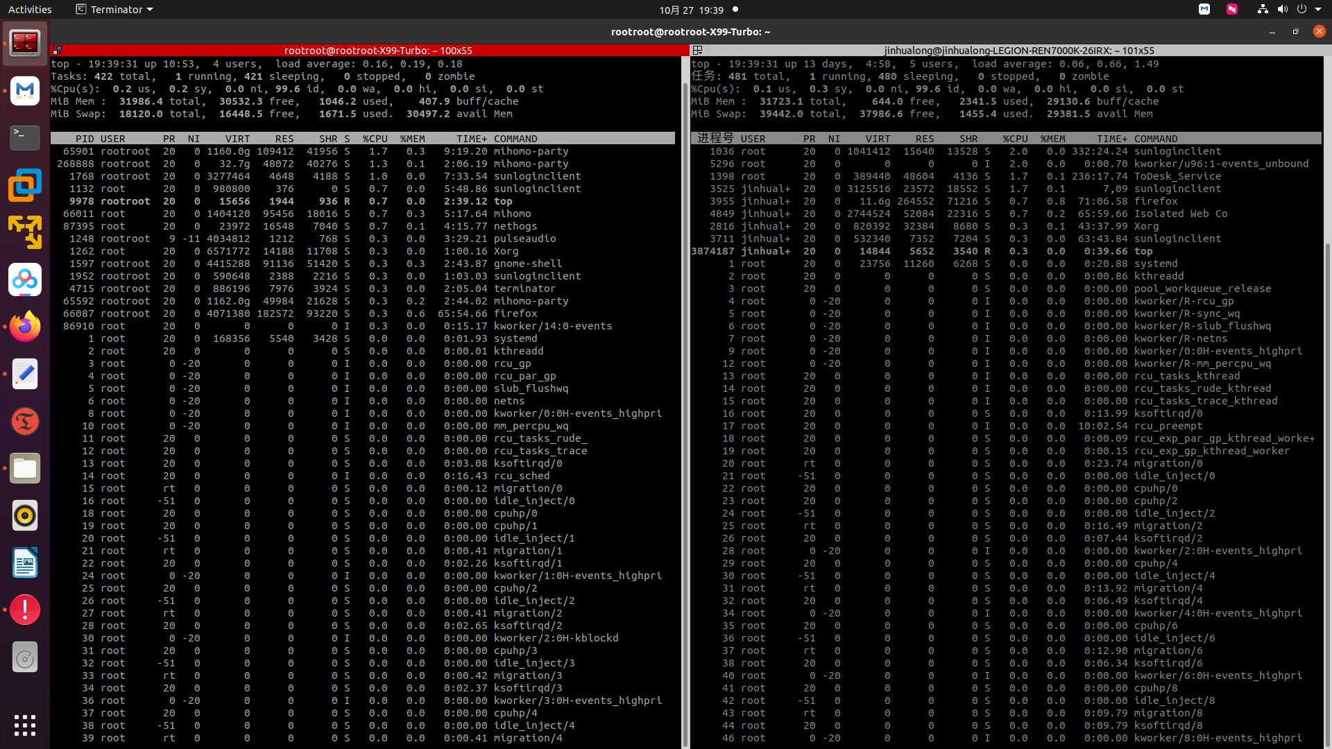The width and height of the screenshot is (1332, 749).
Task: Open LibreOffice Writer from the dock
Action: pos(25,563)
